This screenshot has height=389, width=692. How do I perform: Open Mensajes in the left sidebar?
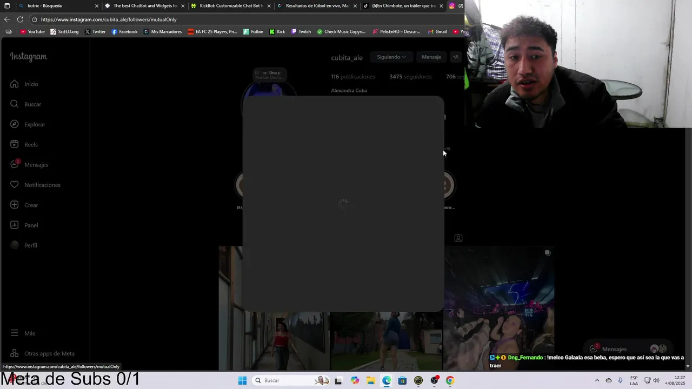pyautogui.click(x=29, y=165)
